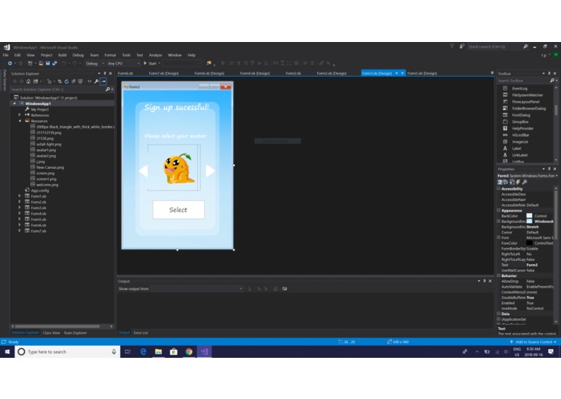Screen dimensions: 561x399
Task: Click the Preview Selected Items icon in Solution Explorer
Action: (x=103, y=82)
